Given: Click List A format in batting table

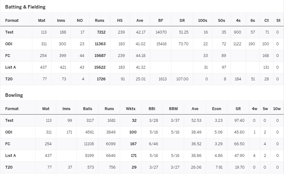Looking at the screenshot, I should point(10,67).
